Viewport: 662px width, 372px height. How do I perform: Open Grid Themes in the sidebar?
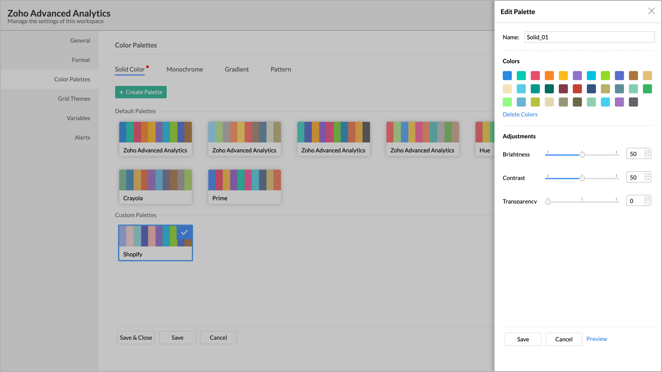(x=74, y=99)
